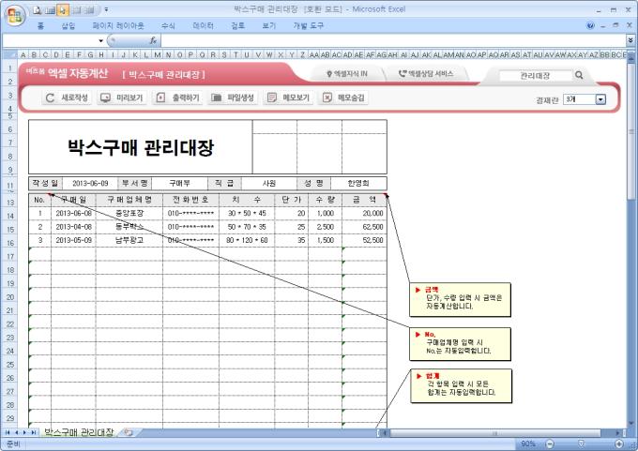Screen dimensions: 638x451
Task: Click the 파일생성 file creation button
Action: (x=233, y=98)
